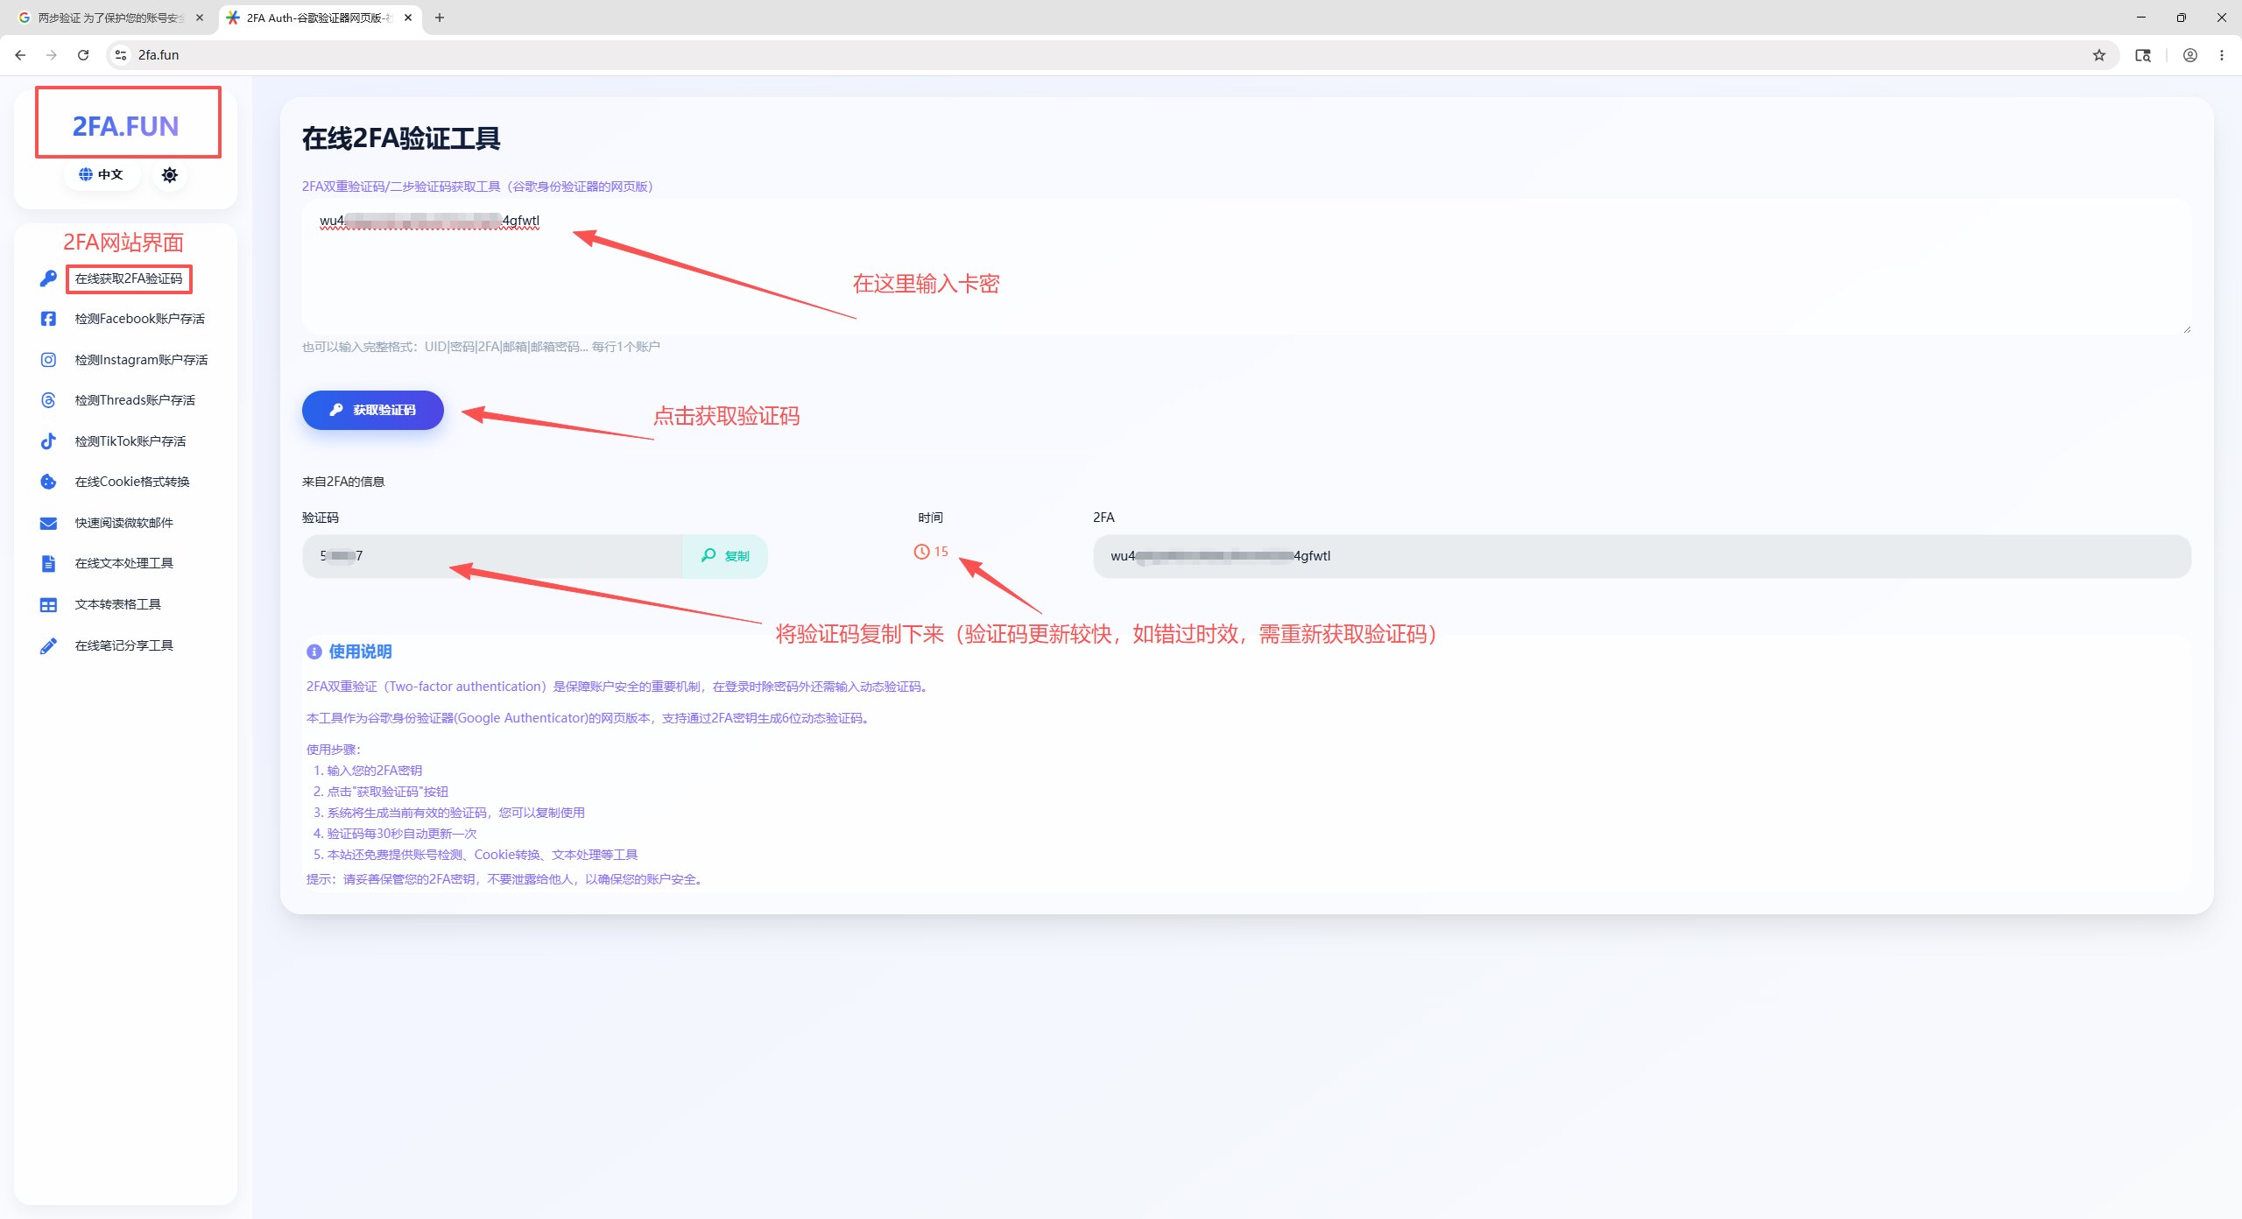Screen dimensions: 2242x1219
Task: Open the 中文 language selector
Action: (x=101, y=174)
